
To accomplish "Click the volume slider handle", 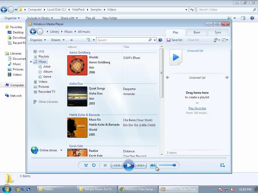I will coord(174,165).
